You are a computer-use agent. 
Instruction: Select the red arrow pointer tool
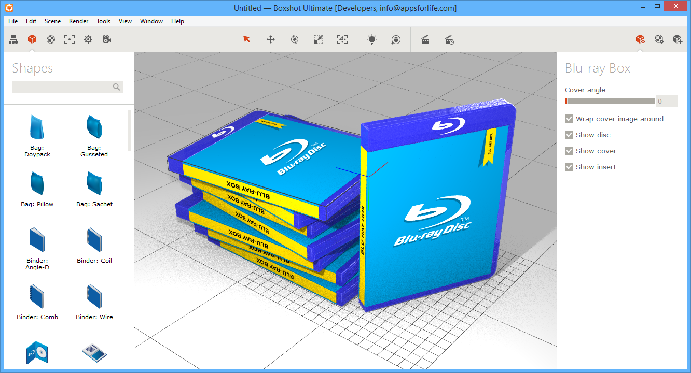246,39
